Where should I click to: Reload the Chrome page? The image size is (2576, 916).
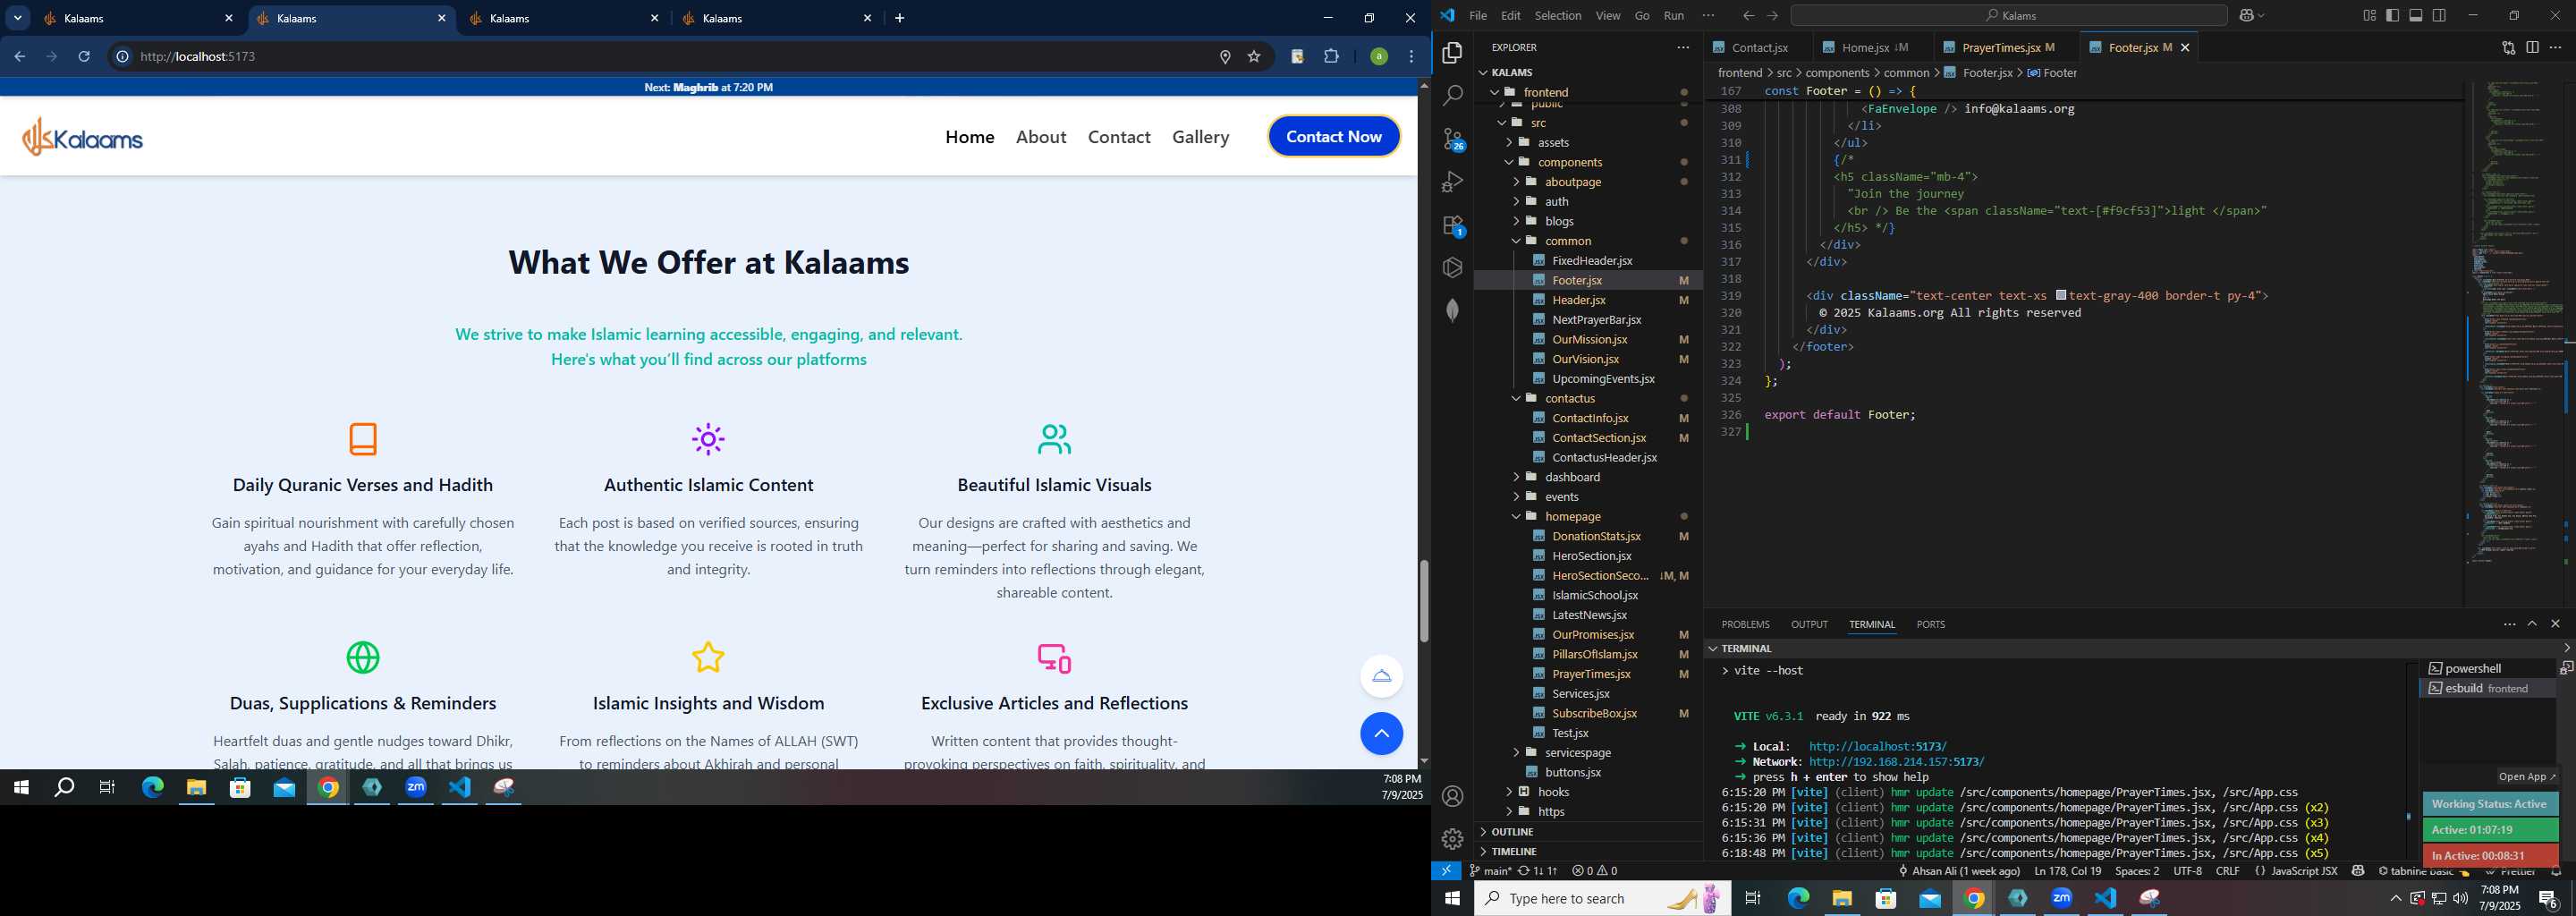click(84, 56)
